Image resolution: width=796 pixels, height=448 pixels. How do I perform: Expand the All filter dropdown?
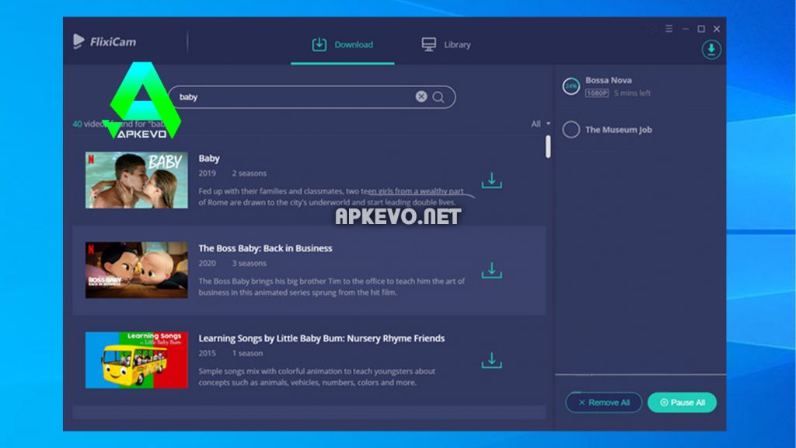pyautogui.click(x=540, y=124)
